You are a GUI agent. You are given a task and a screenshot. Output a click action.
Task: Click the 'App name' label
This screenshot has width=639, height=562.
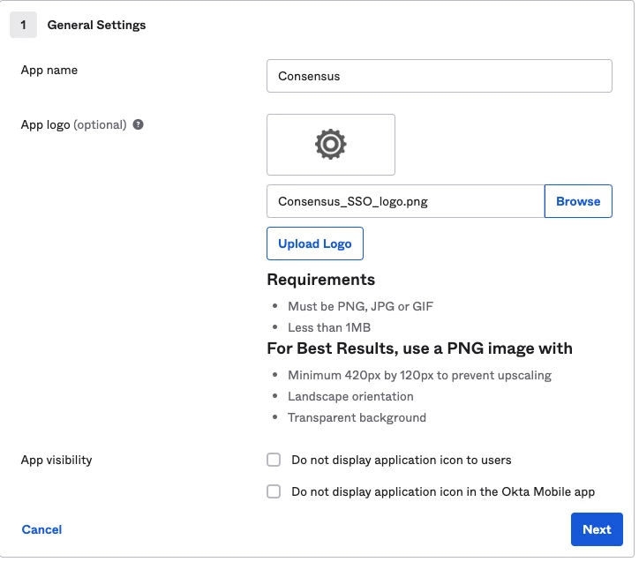[x=49, y=70]
